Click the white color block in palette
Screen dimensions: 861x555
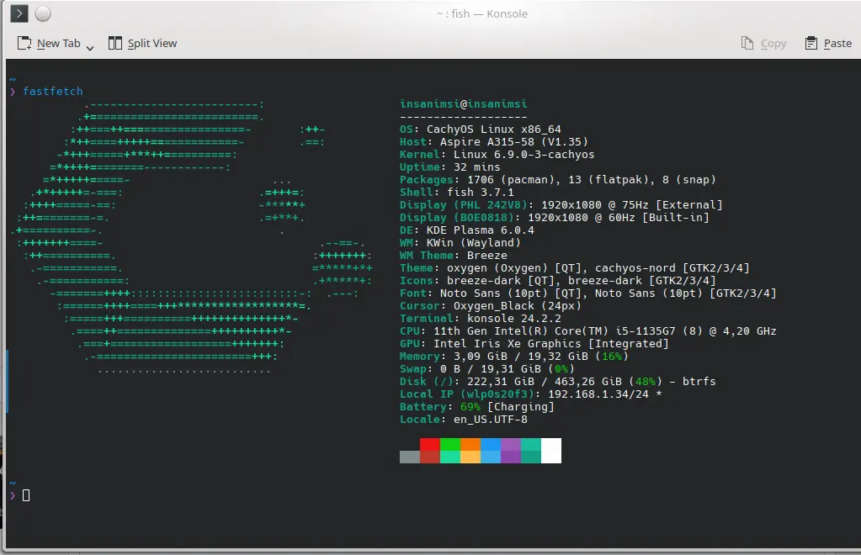(551, 450)
